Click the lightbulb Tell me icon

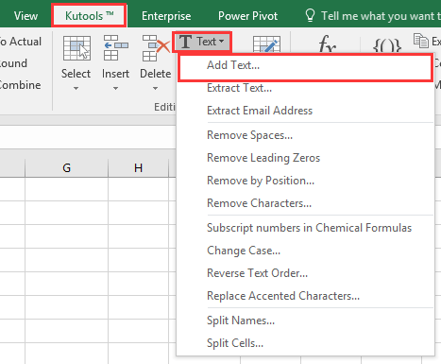tap(310, 15)
